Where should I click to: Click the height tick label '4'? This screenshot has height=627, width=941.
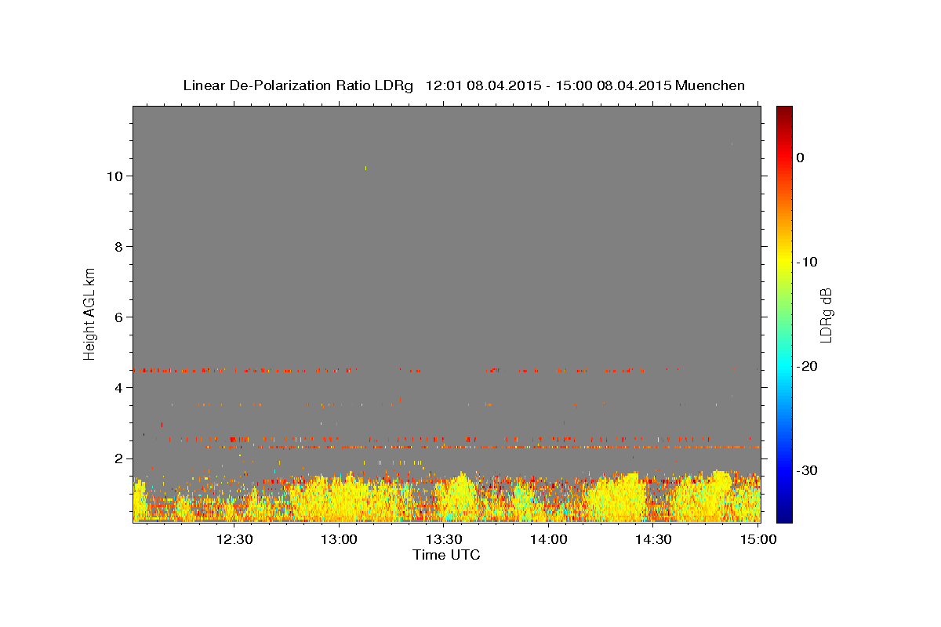(x=118, y=387)
